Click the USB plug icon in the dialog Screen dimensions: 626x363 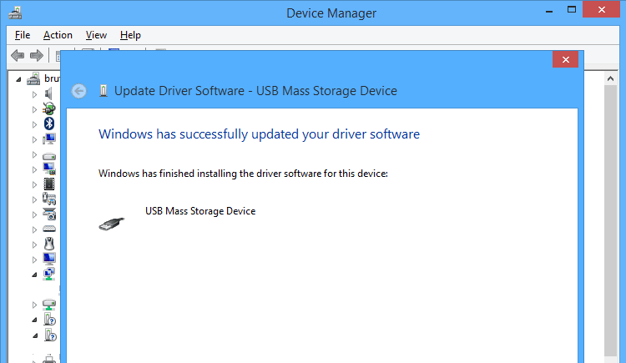112,221
